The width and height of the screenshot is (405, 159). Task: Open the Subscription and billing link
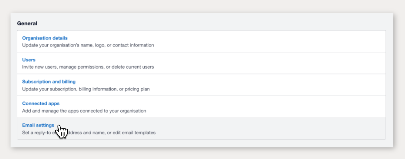[x=49, y=82]
